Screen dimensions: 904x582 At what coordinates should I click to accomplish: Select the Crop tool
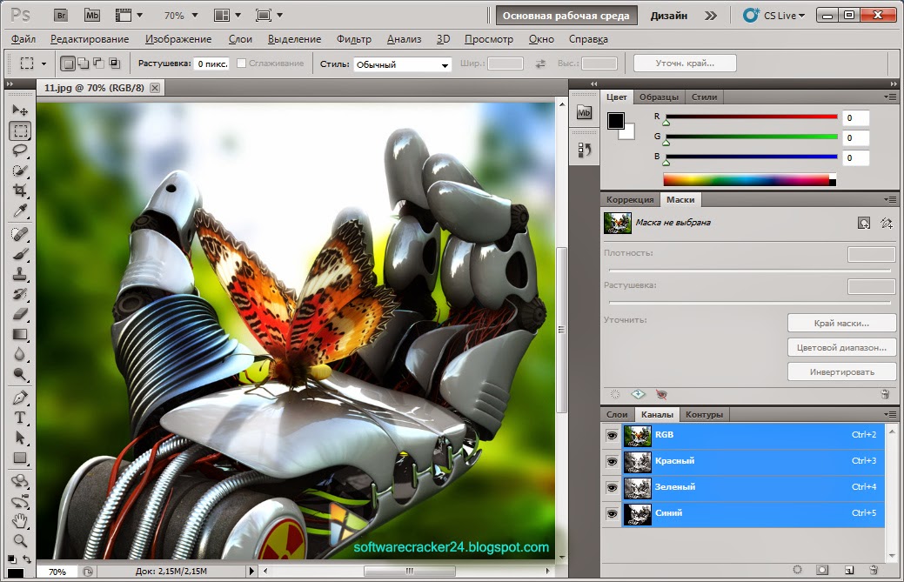[x=20, y=191]
